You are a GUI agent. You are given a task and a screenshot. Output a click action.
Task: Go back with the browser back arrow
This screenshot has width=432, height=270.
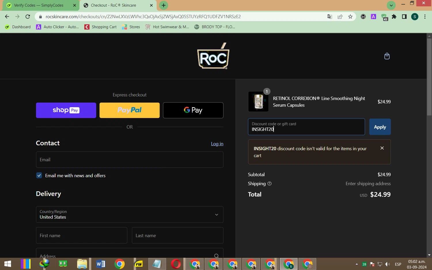(x=7, y=16)
